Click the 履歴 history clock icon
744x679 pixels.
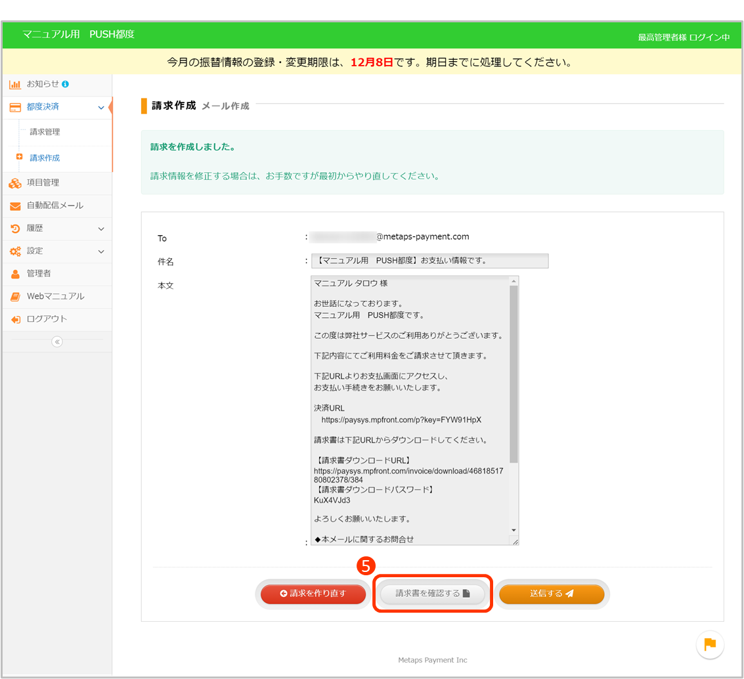tap(15, 229)
